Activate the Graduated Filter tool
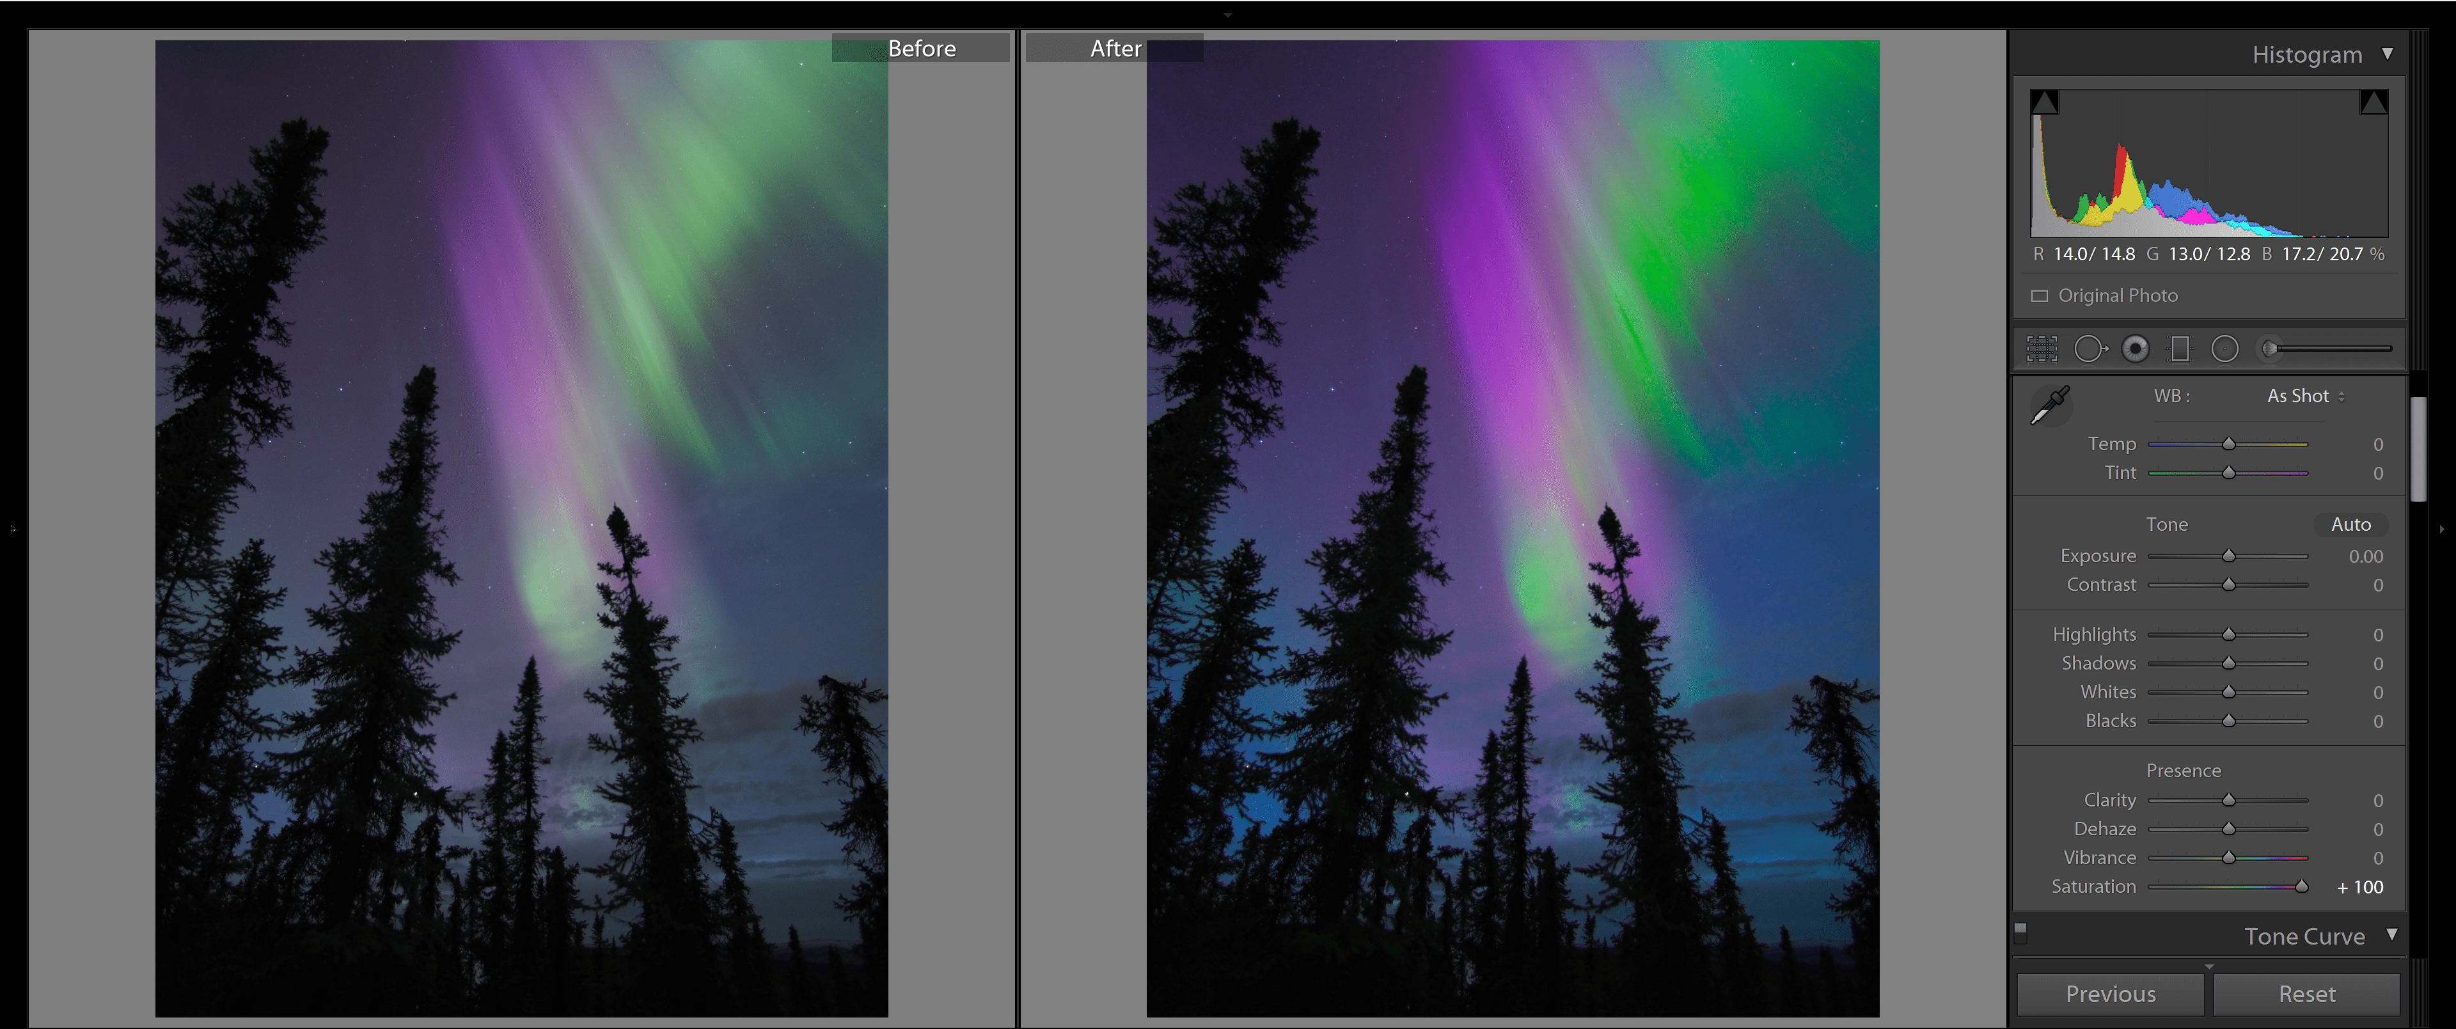The height and width of the screenshot is (1029, 2456). tap(2180, 348)
